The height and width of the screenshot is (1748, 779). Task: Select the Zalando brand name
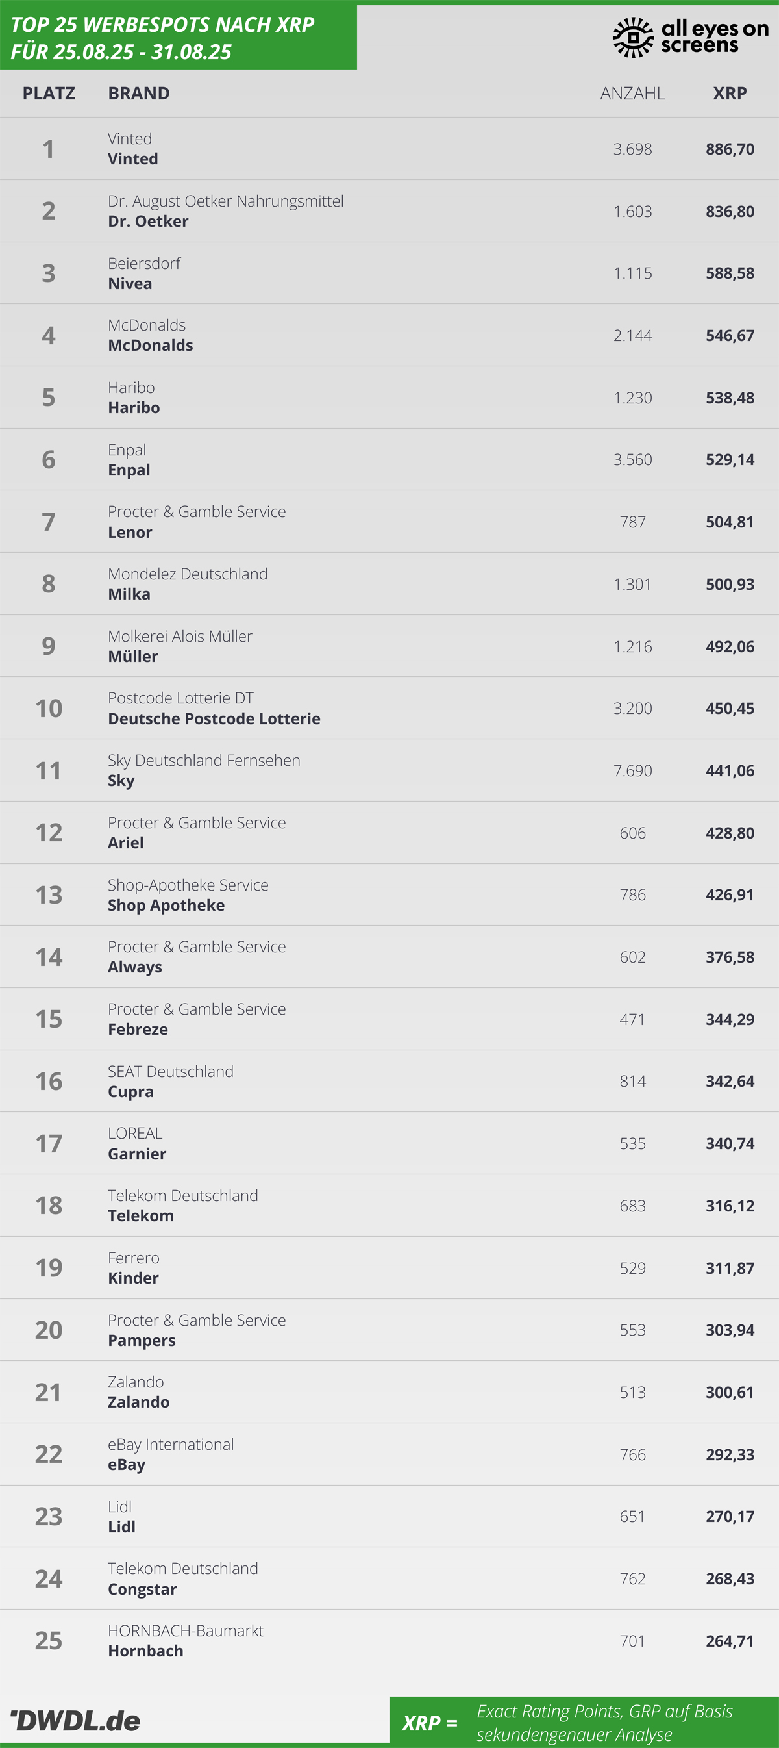coord(139,1402)
